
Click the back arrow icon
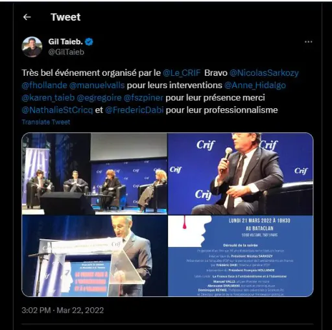27,17
